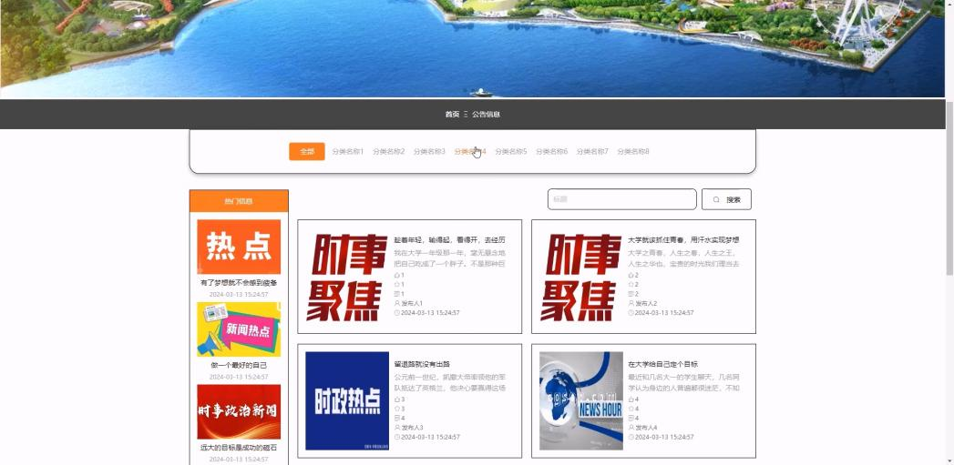
Task: Click the comment count icon on the 趁着年轻 article card
Action: pyautogui.click(x=397, y=294)
